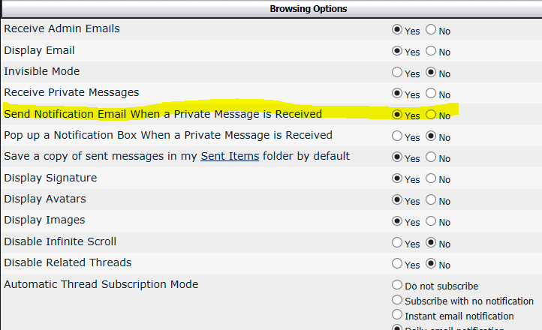
Task: Choose Subscribe with no notification option
Action: (397, 301)
